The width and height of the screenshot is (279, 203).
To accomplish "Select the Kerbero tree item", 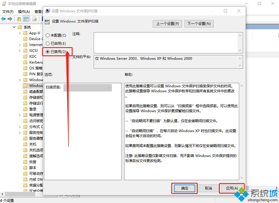I will pos(36,62).
